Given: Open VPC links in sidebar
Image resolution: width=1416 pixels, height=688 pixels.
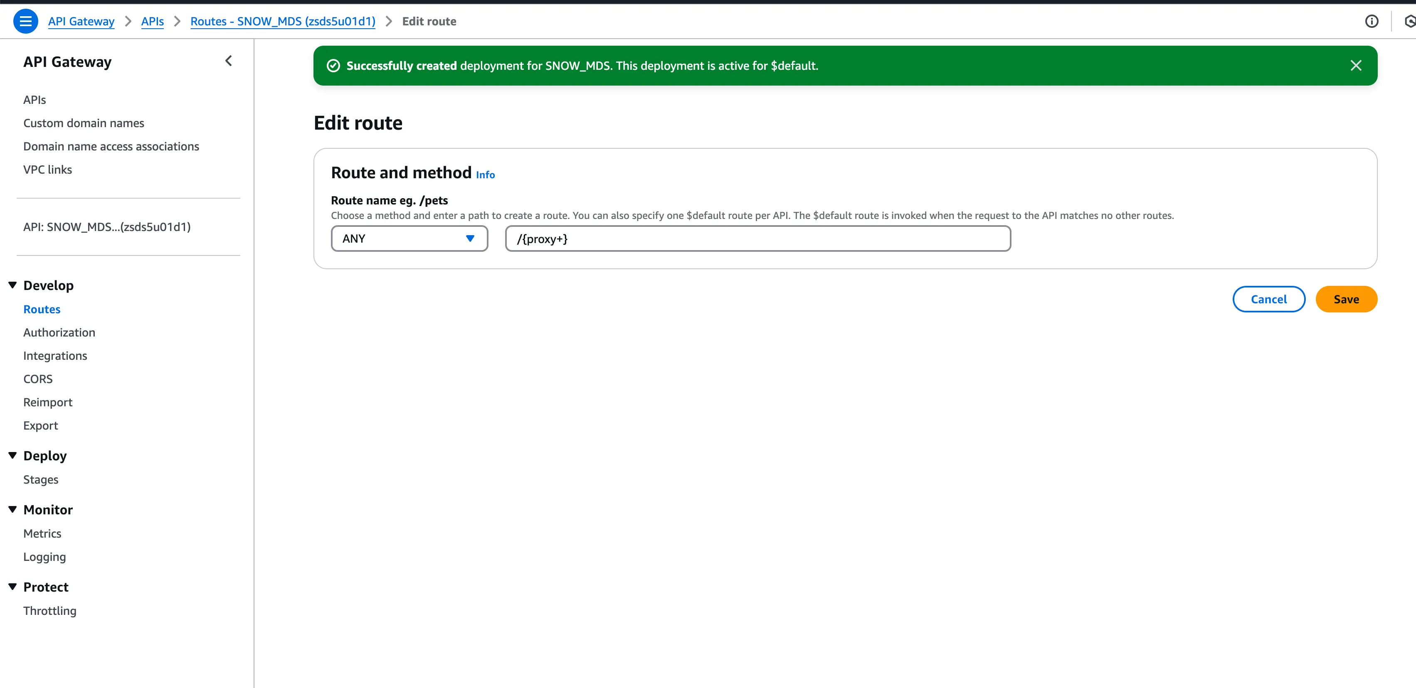Looking at the screenshot, I should coord(47,169).
